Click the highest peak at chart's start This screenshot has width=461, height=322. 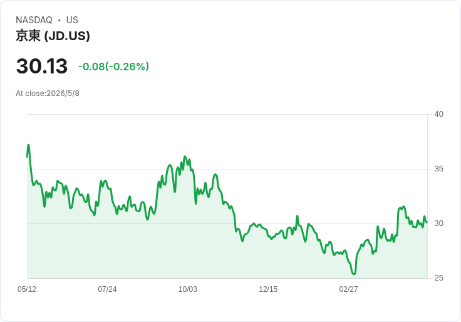pos(29,144)
